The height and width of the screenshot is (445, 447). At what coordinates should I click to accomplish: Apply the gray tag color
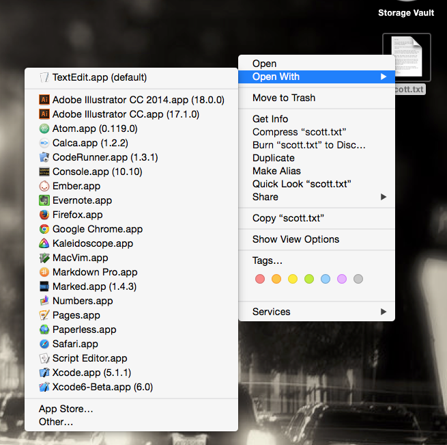coord(358,279)
